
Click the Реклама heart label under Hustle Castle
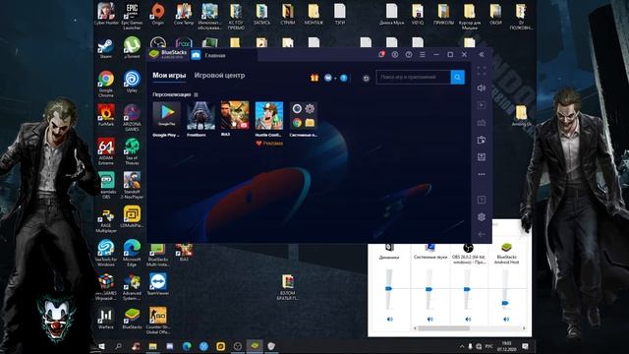tap(269, 144)
